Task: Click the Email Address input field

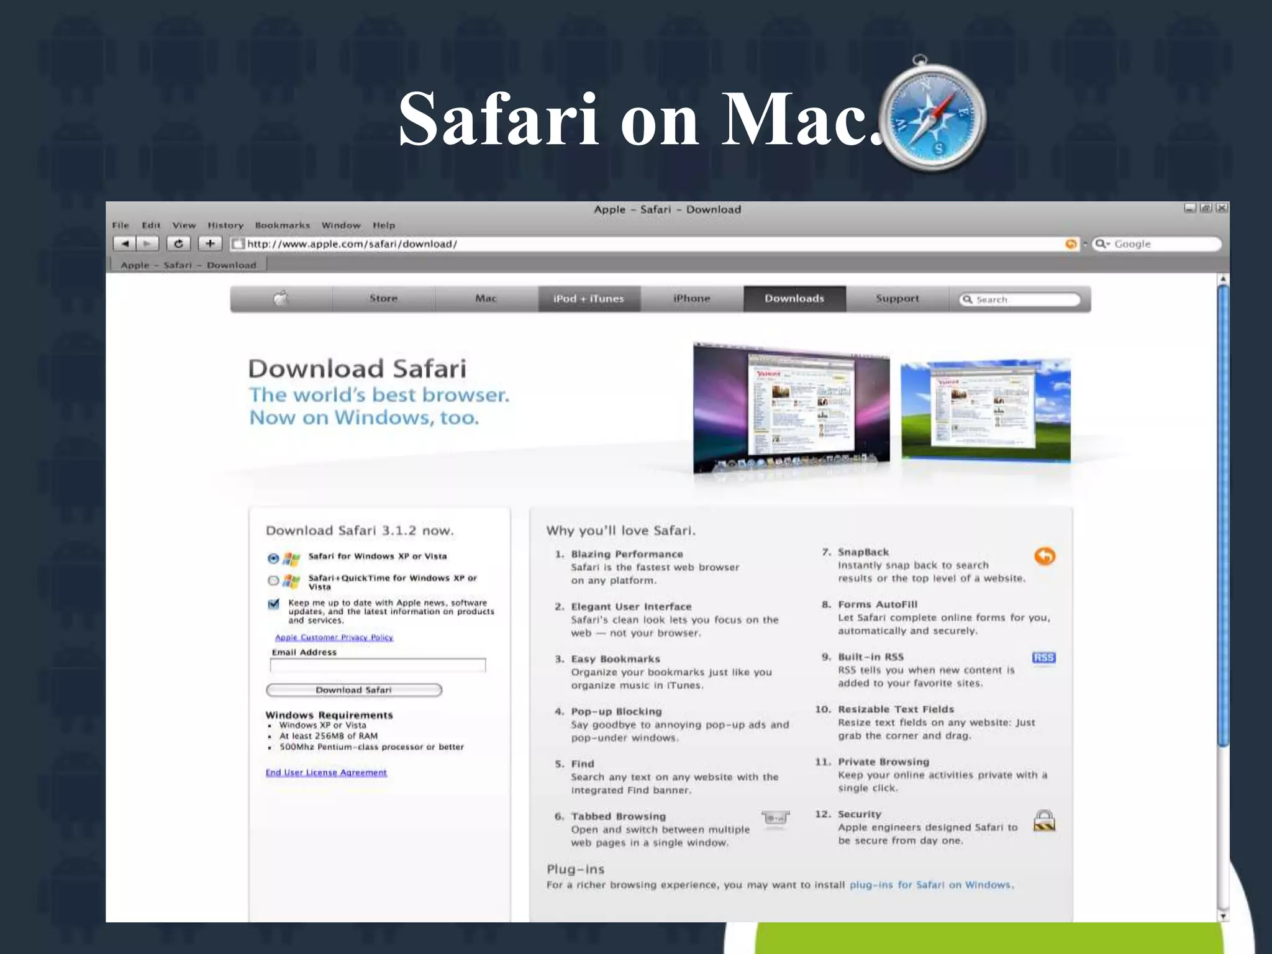Action: (x=378, y=665)
